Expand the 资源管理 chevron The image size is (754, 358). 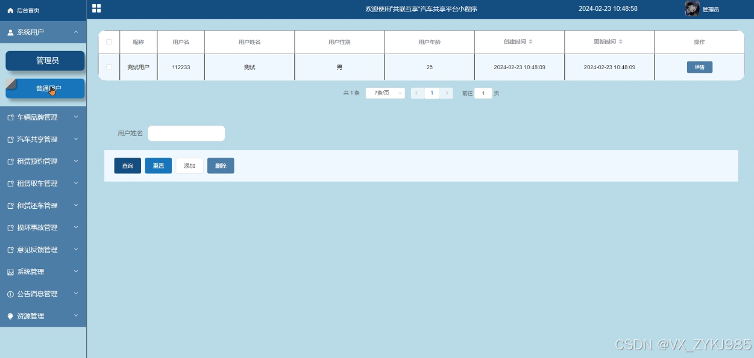coord(76,315)
